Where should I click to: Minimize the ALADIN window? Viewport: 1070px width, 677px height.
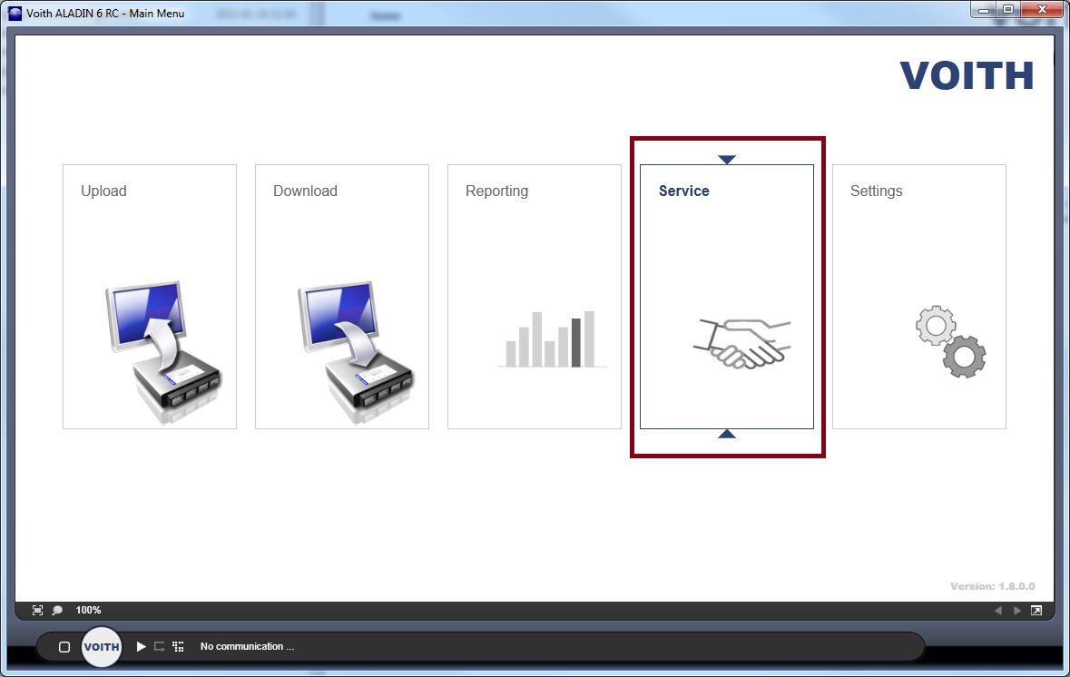tap(984, 10)
